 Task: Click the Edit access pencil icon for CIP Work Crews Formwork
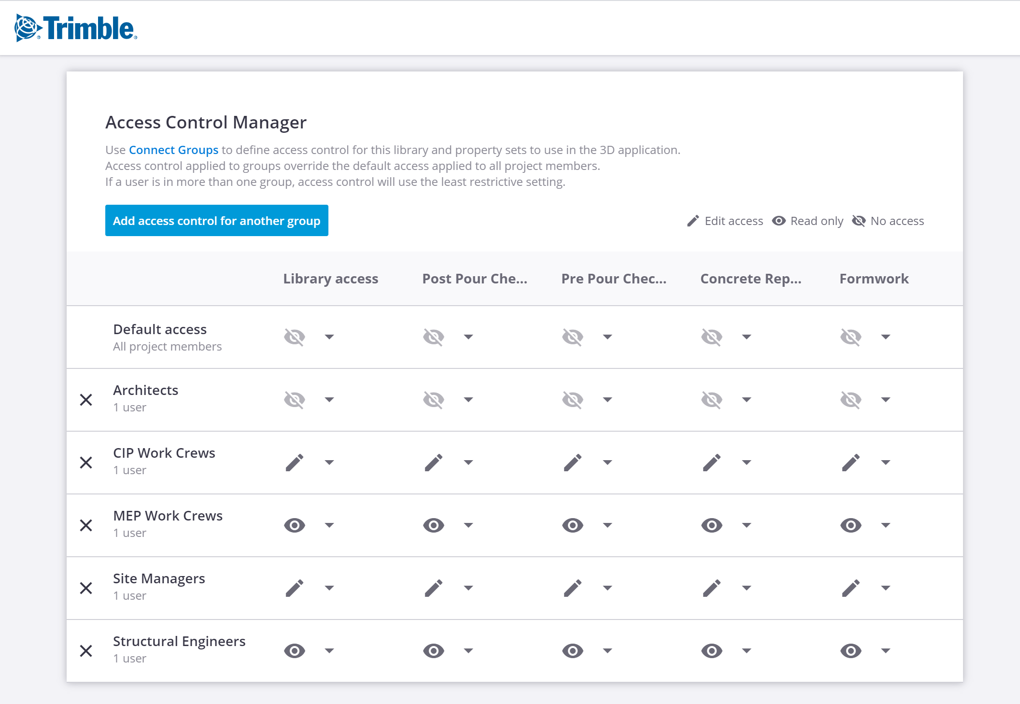tap(850, 462)
